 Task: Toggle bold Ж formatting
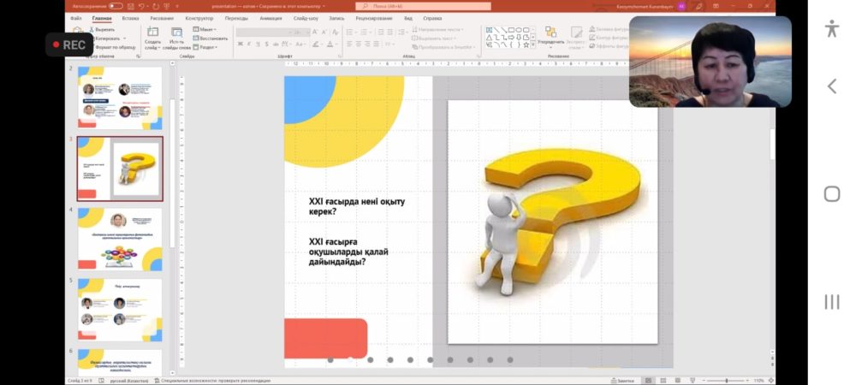coord(241,44)
